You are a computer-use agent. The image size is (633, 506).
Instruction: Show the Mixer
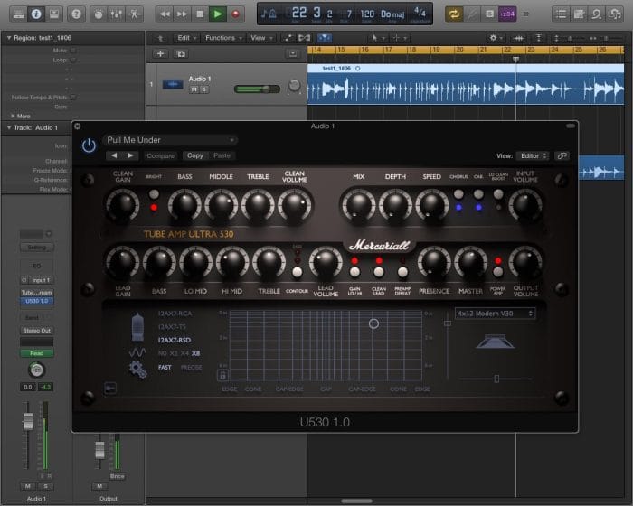(117, 14)
